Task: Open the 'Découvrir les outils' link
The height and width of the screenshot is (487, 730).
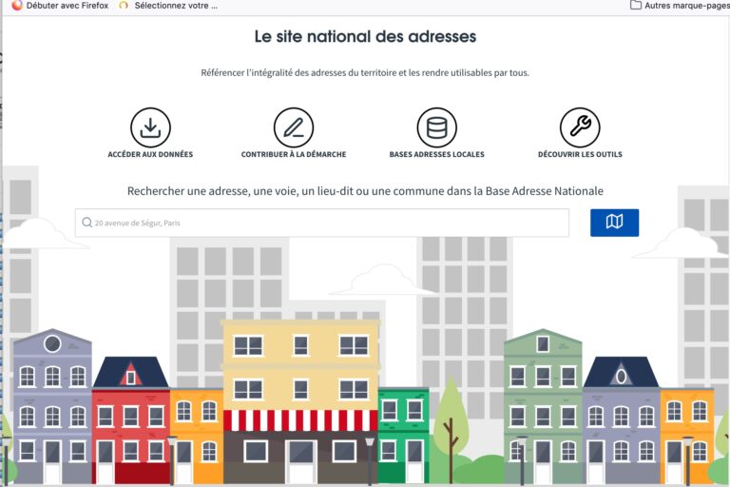Action: click(x=580, y=154)
